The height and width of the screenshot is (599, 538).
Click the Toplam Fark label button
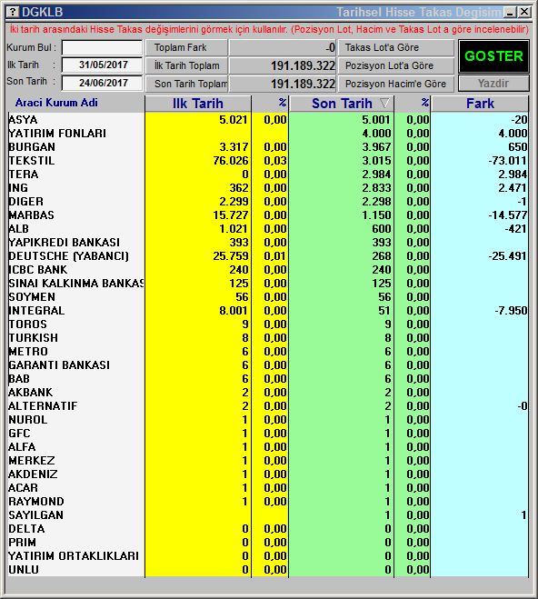click(186, 48)
